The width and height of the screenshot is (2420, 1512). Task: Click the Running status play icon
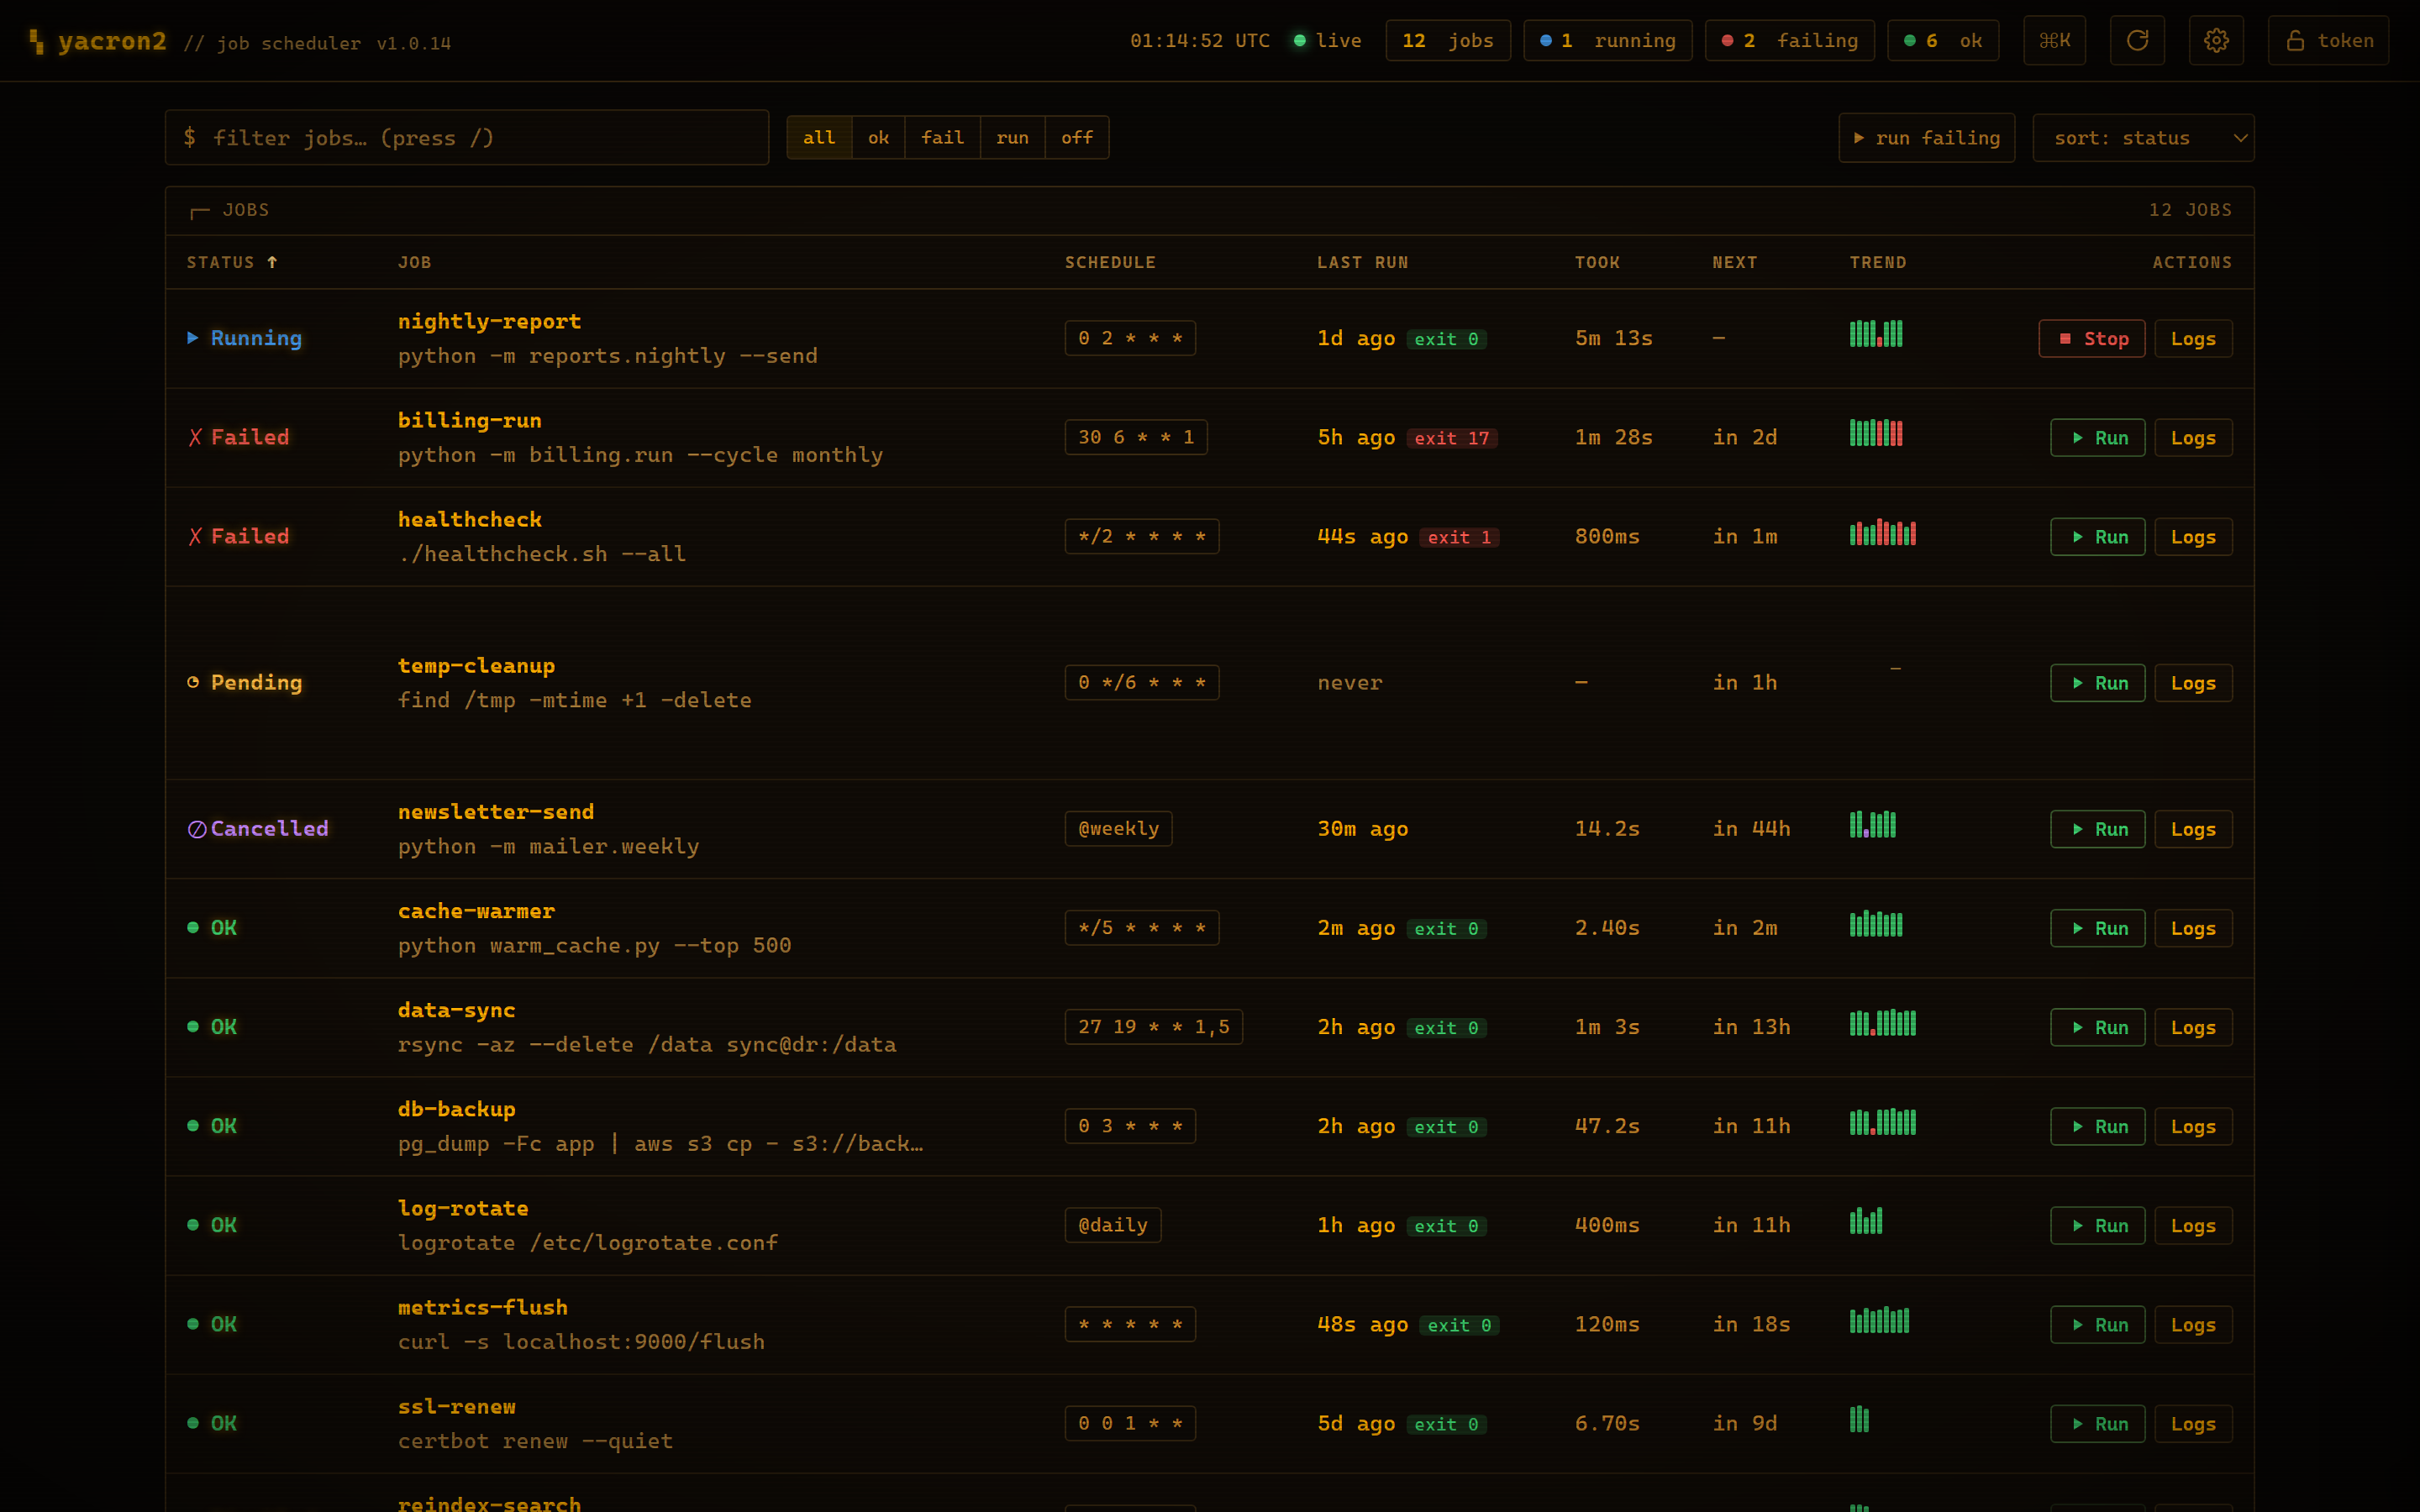pos(193,338)
